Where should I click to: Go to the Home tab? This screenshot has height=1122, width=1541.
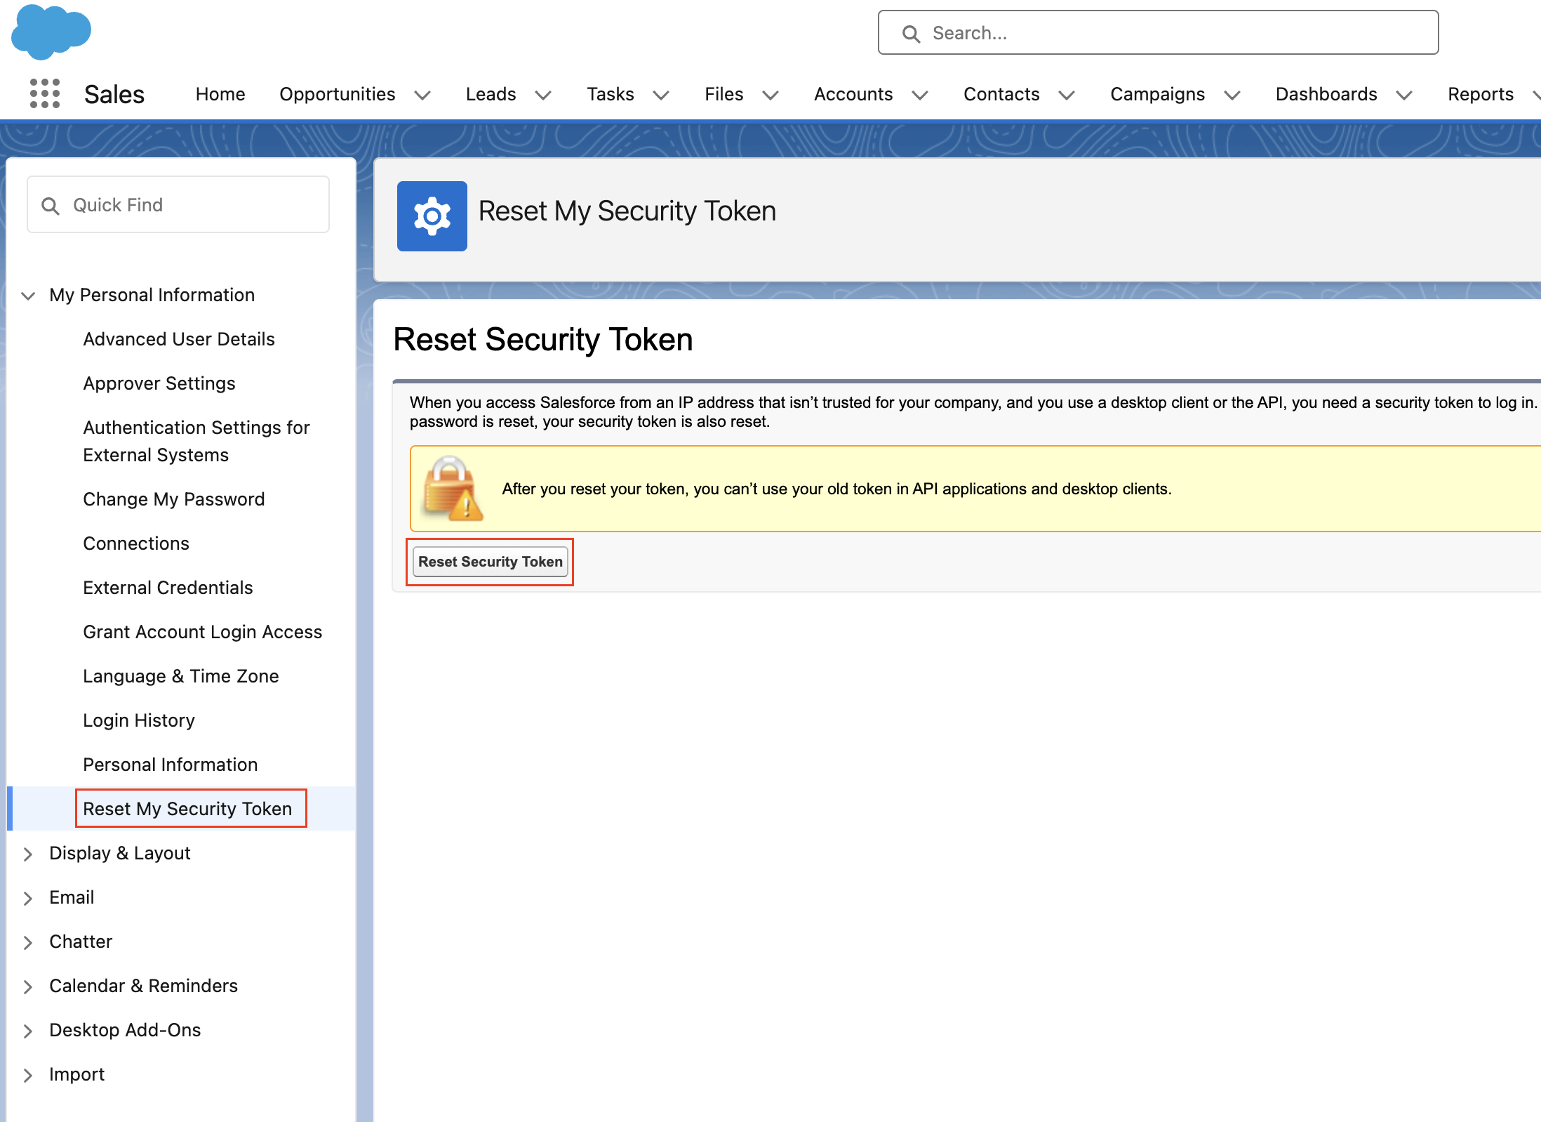click(220, 94)
